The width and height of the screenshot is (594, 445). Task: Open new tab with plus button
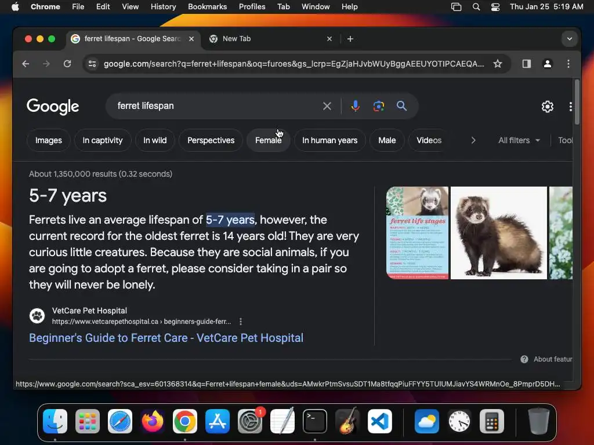click(350, 39)
